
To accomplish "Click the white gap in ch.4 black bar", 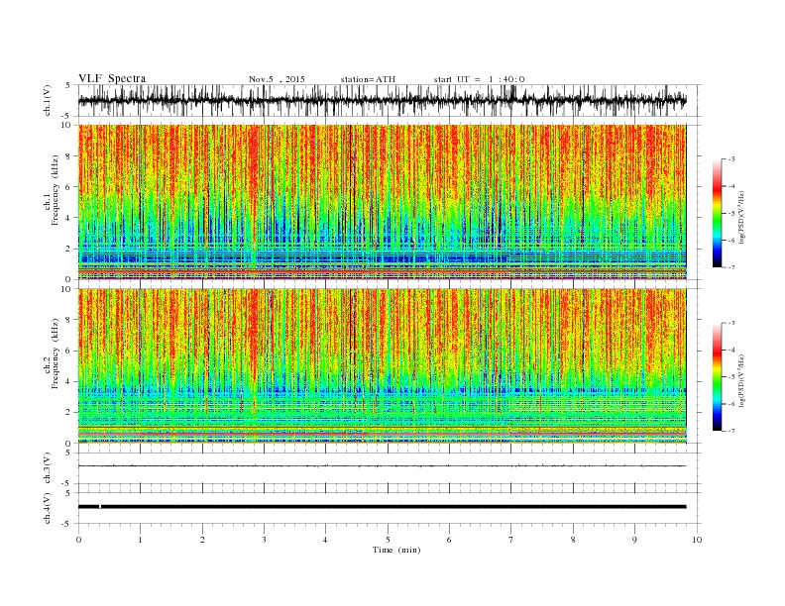I will click(x=100, y=507).
